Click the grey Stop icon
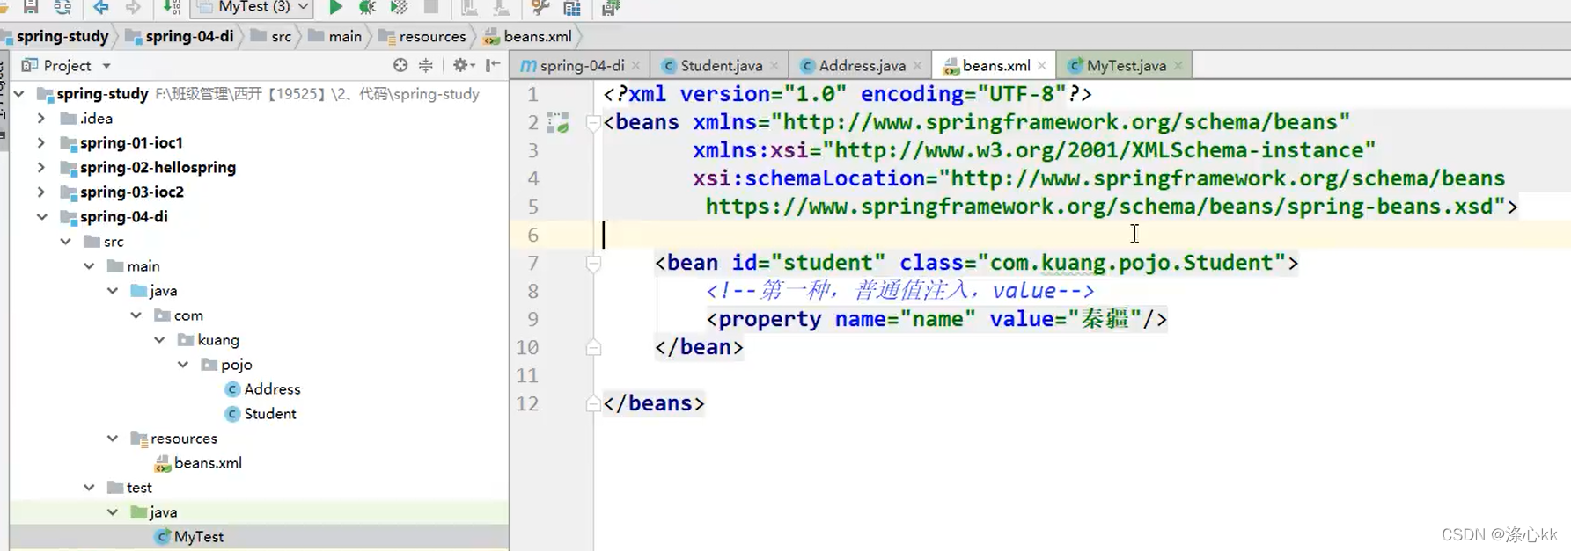Screen dimensions: 1571x551 click(x=431, y=7)
